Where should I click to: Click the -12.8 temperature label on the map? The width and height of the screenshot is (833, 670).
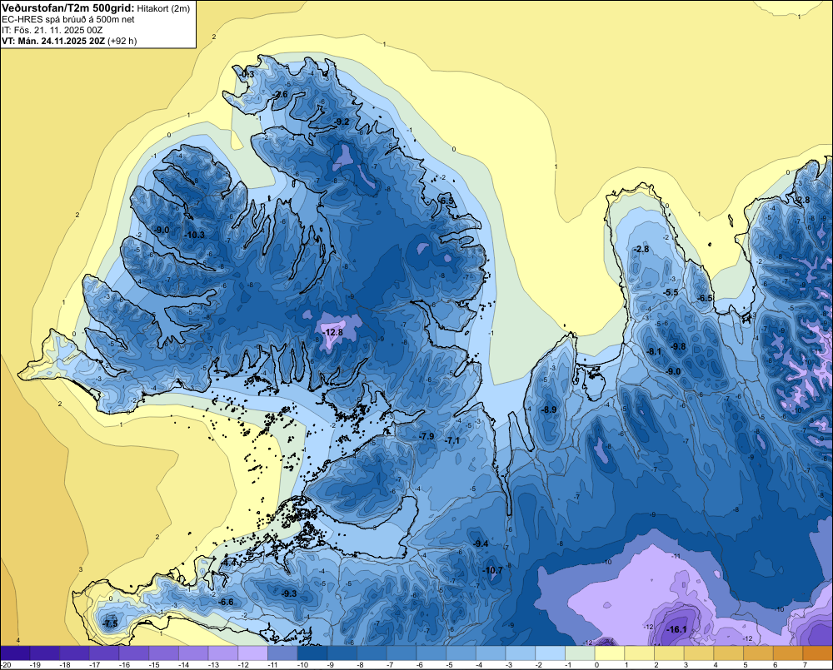coord(334,332)
